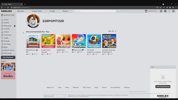
Task: Open the МипСити game thumbnail
Action: [x=79, y=41]
